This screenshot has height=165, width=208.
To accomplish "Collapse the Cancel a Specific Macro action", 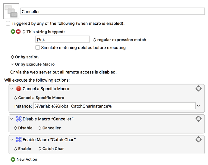I will [x=12, y=89].
